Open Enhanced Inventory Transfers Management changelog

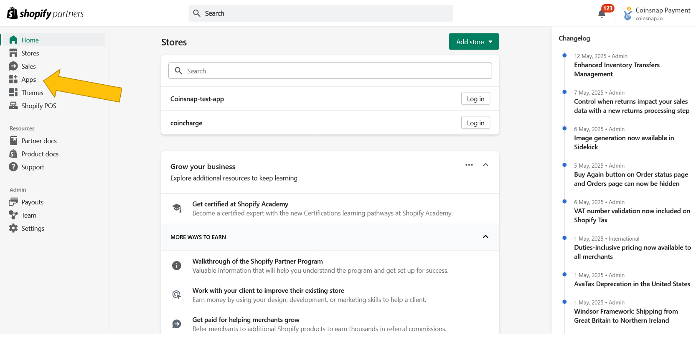coord(617,69)
